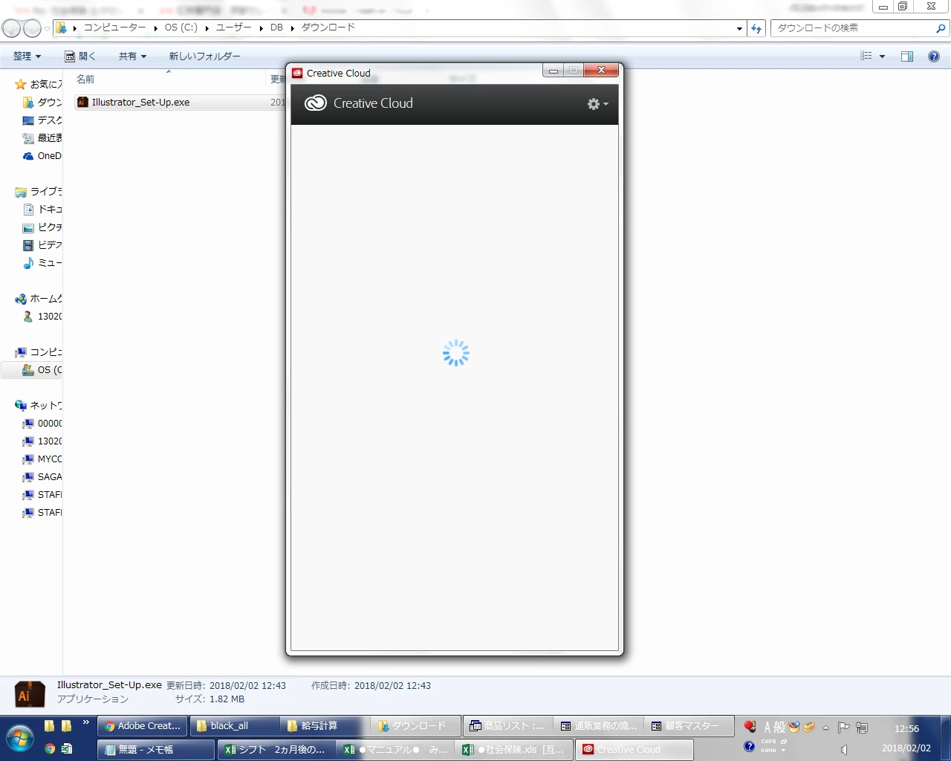The width and height of the screenshot is (951, 761).
Task: Select the ミュージック library in the navigation pane
Action: click(42, 262)
